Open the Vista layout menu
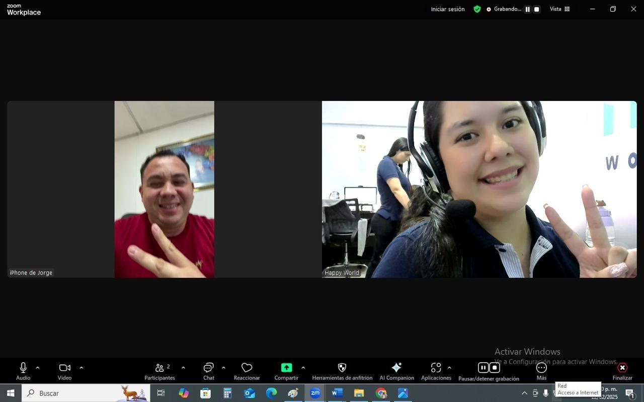Viewport: 644px width, 402px height. pyautogui.click(x=559, y=9)
